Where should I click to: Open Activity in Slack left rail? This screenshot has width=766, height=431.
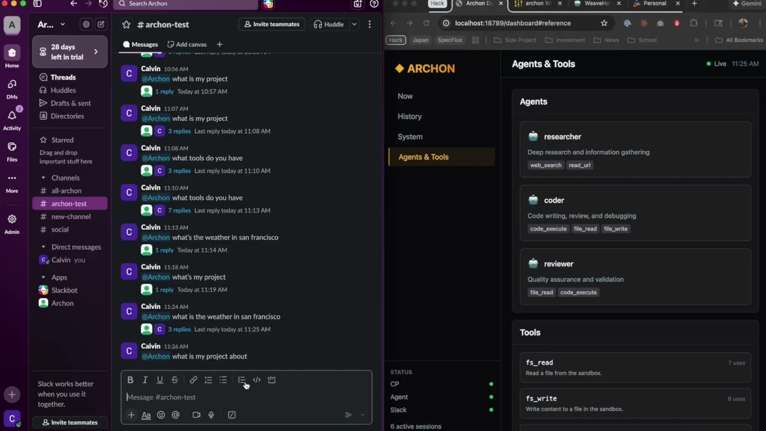click(x=12, y=119)
